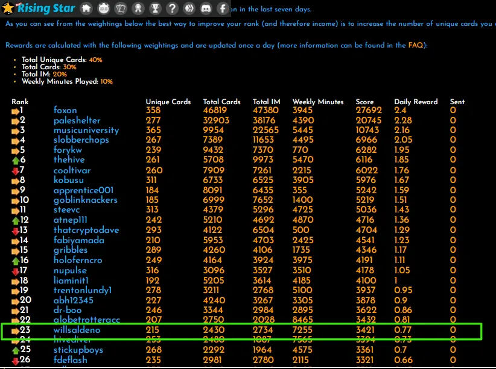
Task: Click the red down arrow beside rank 7
Action: click(x=16, y=171)
